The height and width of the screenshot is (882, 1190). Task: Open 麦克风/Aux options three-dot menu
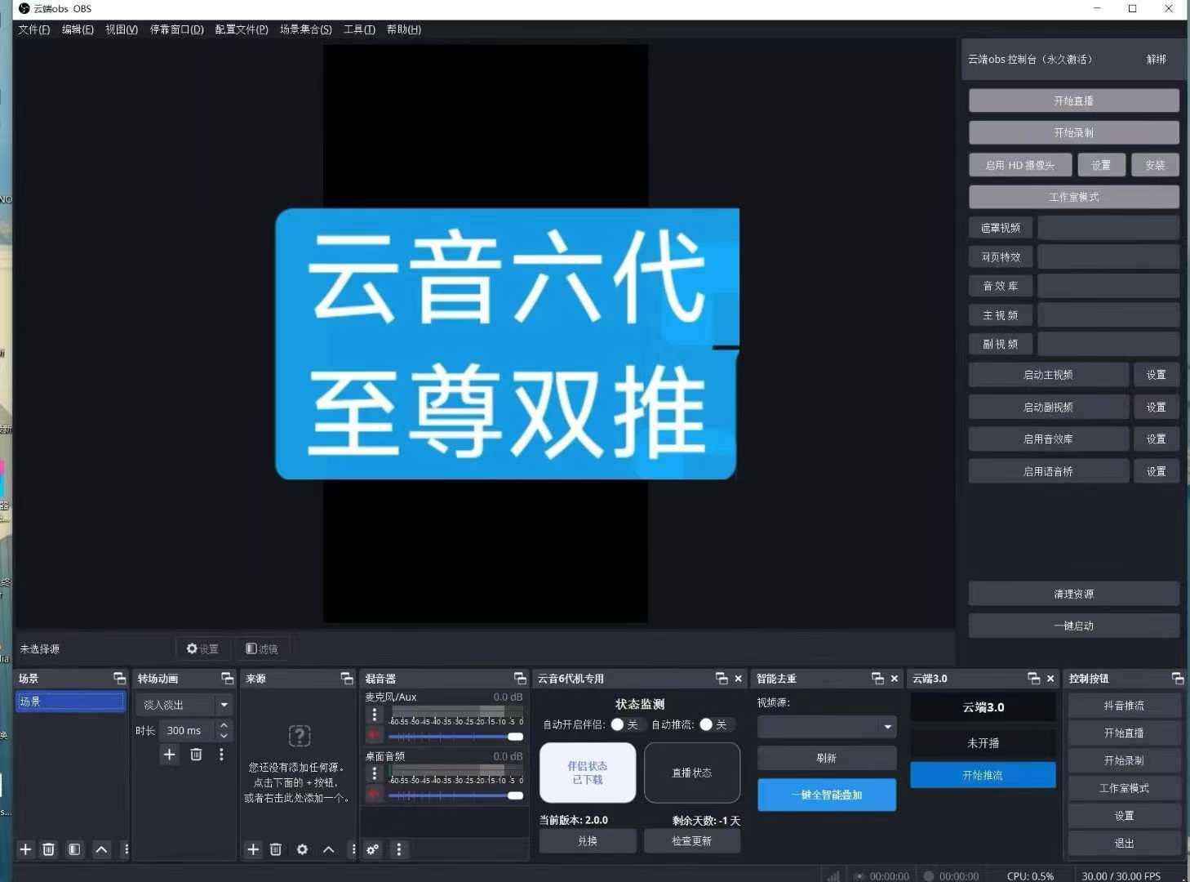click(375, 715)
